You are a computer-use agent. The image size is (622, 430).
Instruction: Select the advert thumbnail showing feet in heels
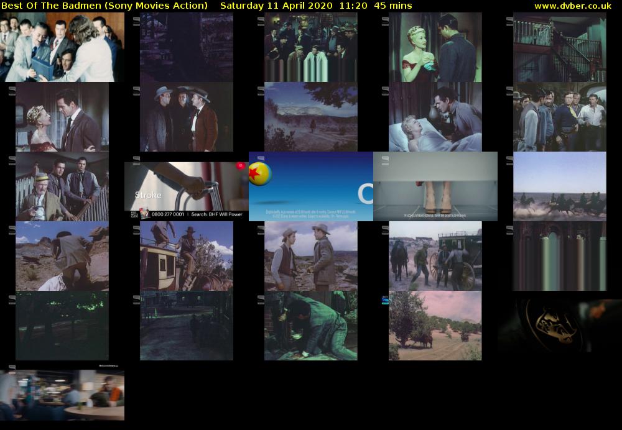point(435,186)
